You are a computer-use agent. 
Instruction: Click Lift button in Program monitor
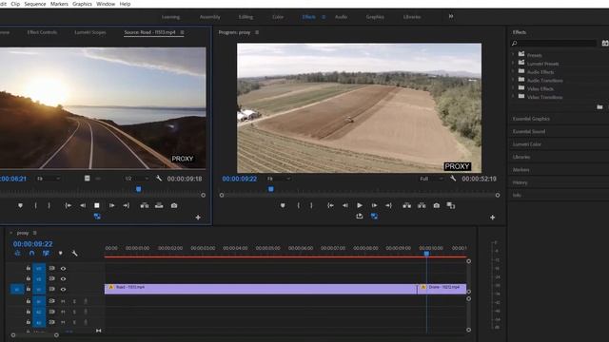pyautogui.click(x=407, y=205)
